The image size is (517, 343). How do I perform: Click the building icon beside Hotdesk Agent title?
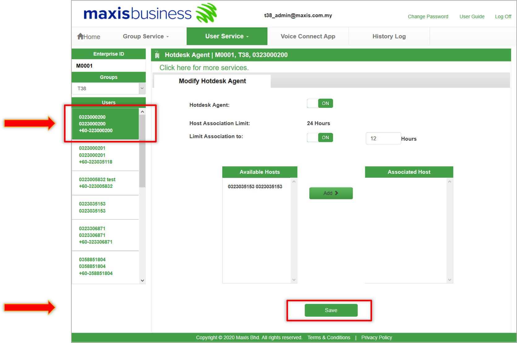click(157, 55)
